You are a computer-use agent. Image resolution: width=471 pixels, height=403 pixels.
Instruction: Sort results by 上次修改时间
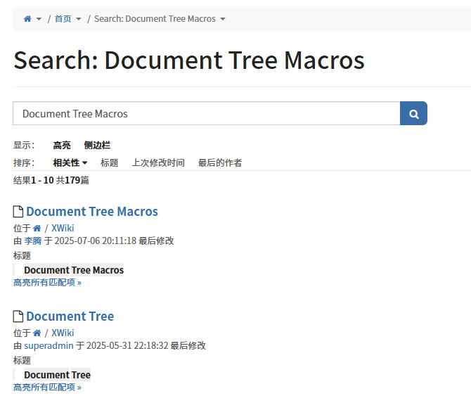tap(158, 162)
